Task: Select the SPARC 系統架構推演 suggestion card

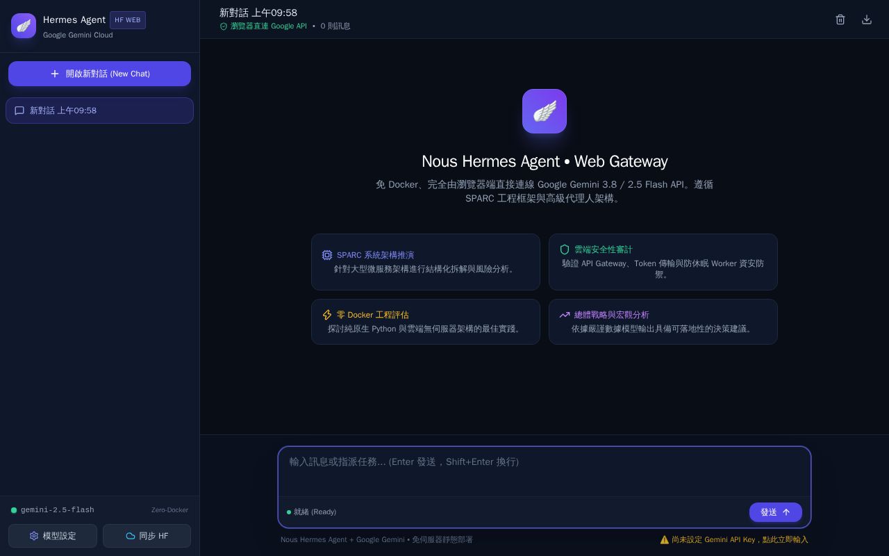Action: point(426,262)
